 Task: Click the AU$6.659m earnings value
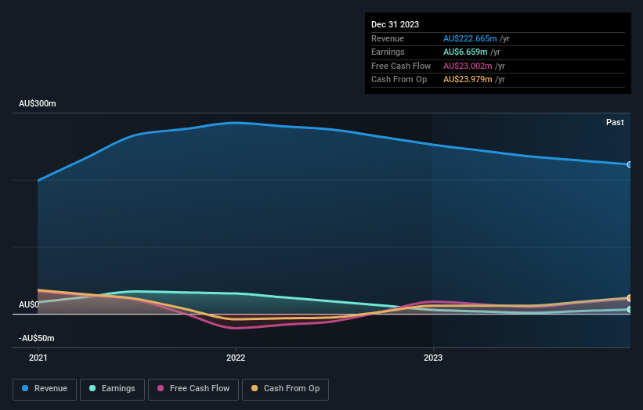coord(465,52)
